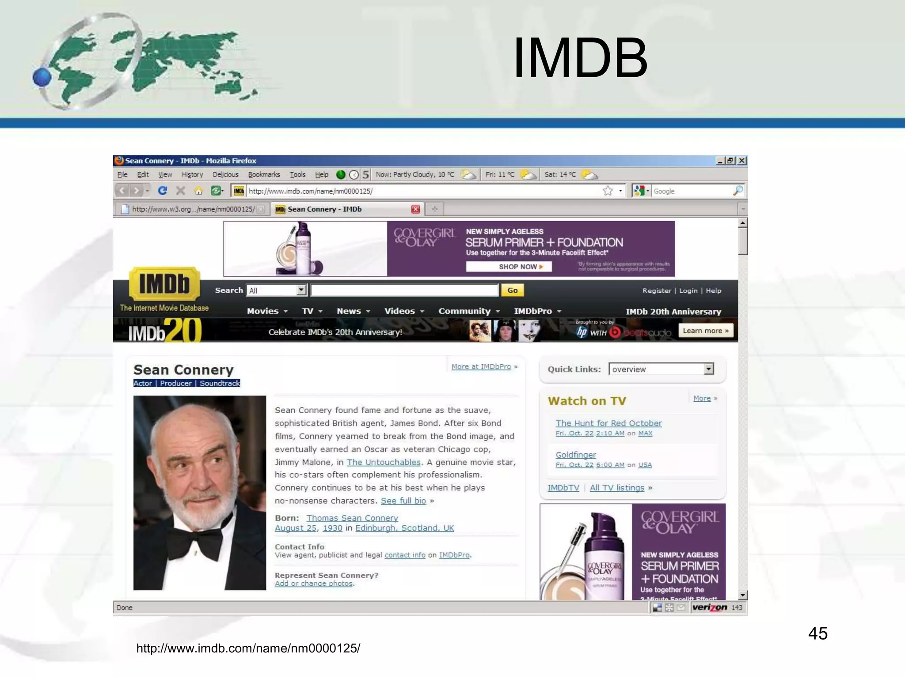
Task: Go back with the browser Back arrow
Action: coord(122,191)
